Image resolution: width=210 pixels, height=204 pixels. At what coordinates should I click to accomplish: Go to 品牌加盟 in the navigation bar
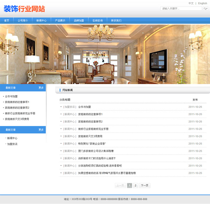tap(79, 21)
